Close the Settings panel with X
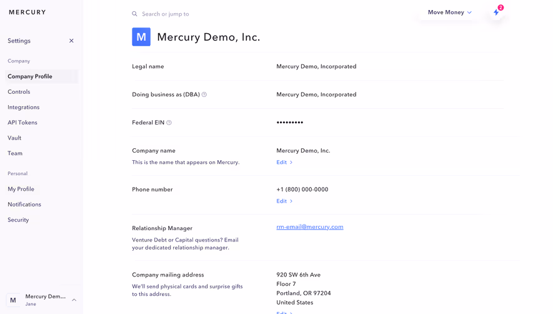This screenshot has height=314, width=553. coord(71,41)
